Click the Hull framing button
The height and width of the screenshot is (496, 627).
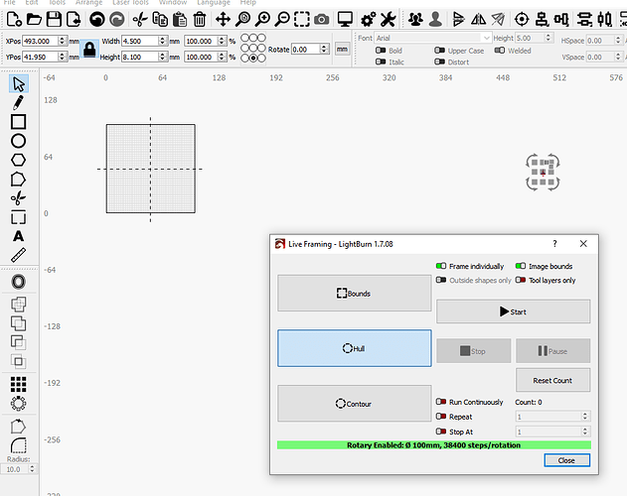355,348
